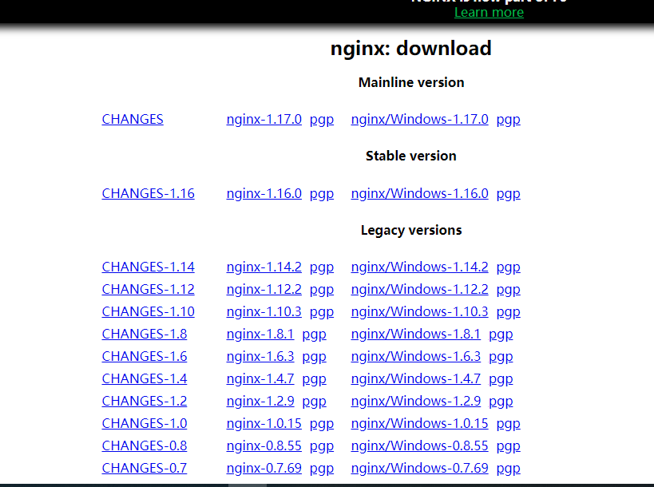Open pgp signature for nginx-1.8.1
Screen dimensions: 654x487
click(x=314, y=335)
